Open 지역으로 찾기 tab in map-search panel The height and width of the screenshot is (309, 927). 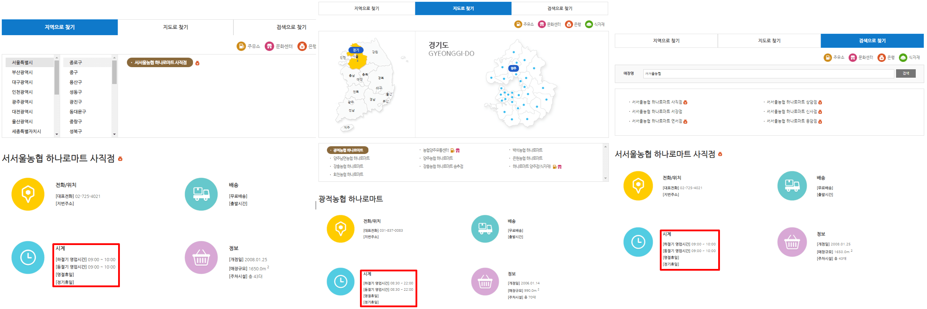[x=367, y=8]
